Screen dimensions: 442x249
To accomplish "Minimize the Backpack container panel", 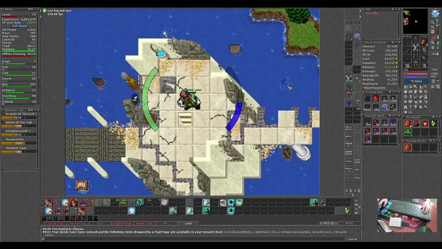I will click(436, 117).
